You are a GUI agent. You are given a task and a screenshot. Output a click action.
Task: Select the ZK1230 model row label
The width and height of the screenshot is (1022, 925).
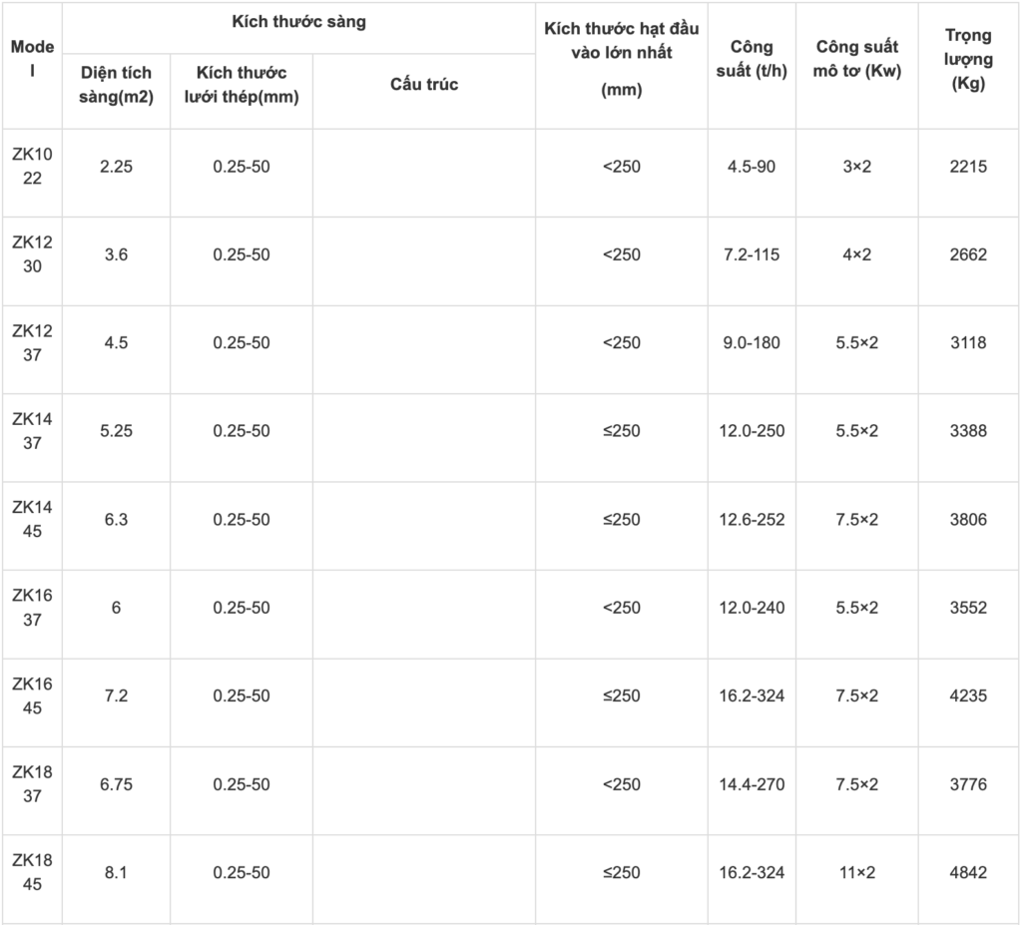[32, 254]
